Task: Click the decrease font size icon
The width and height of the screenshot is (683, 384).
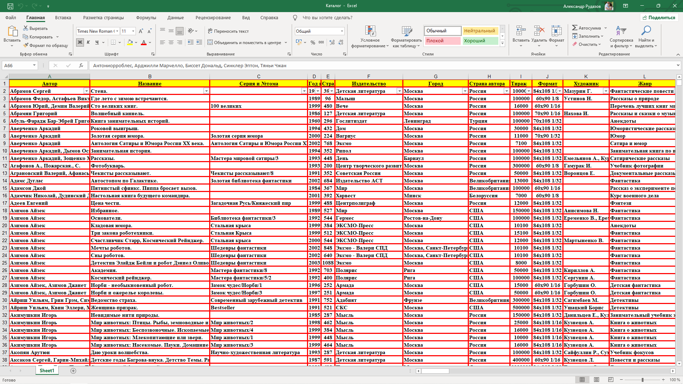Action: pyautogui.click(x=149, y=31)
